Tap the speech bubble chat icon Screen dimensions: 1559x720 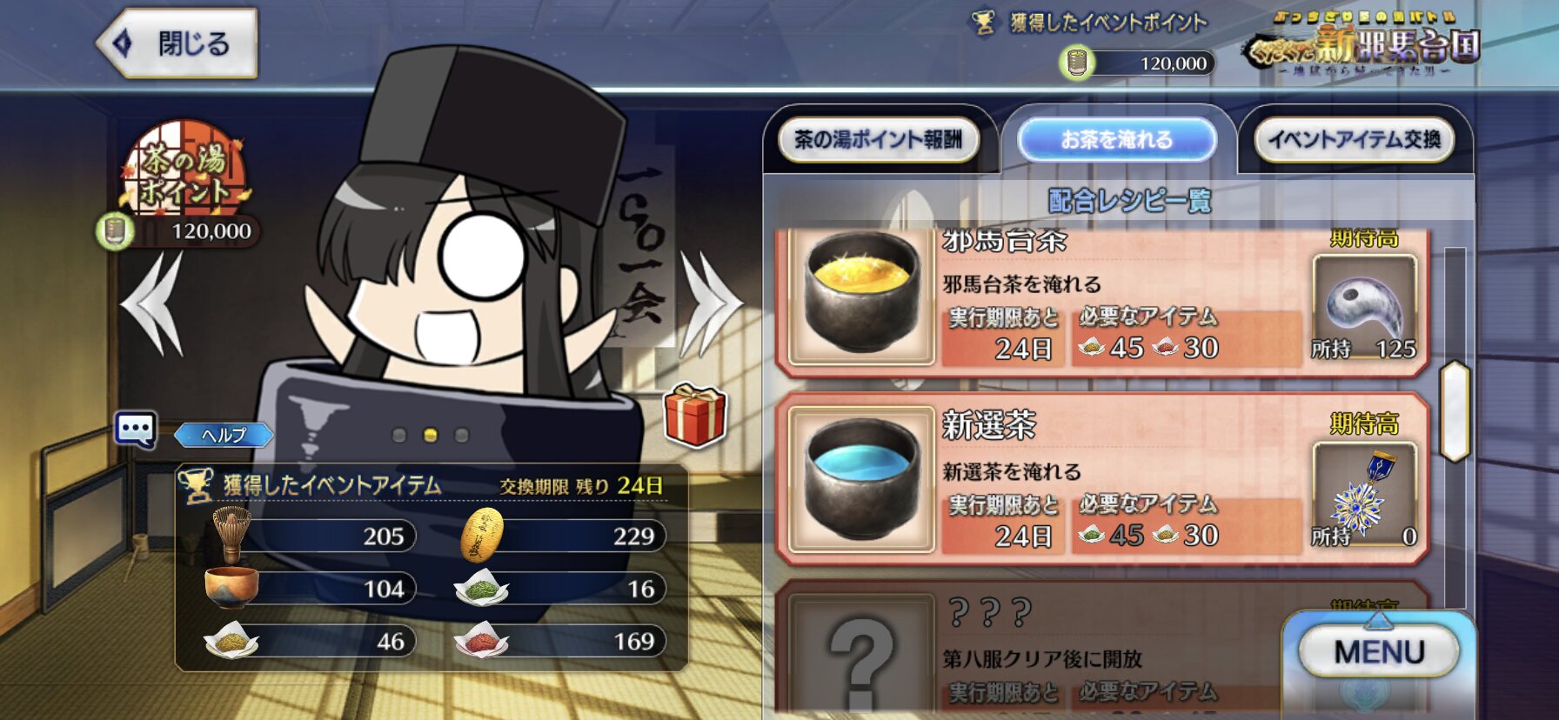136,430
